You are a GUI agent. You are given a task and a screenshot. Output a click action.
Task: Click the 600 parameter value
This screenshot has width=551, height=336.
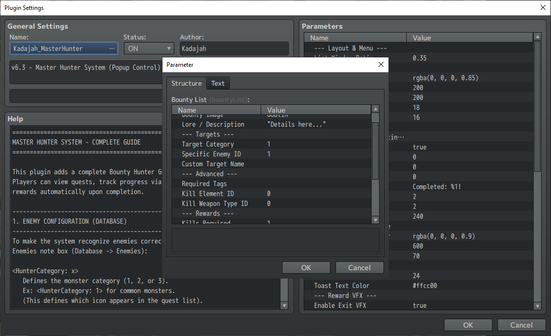tap(418, 246)
